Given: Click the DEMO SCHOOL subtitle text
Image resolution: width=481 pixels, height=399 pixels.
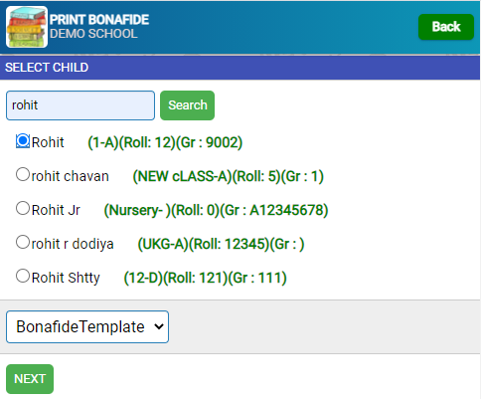Looking at the screenshot, I should pos(93,34).
